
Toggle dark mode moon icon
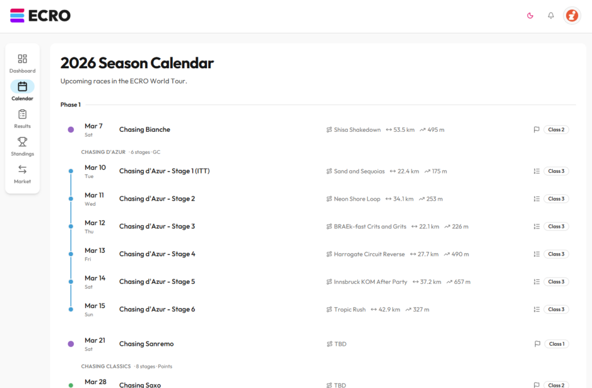(530, 16)
